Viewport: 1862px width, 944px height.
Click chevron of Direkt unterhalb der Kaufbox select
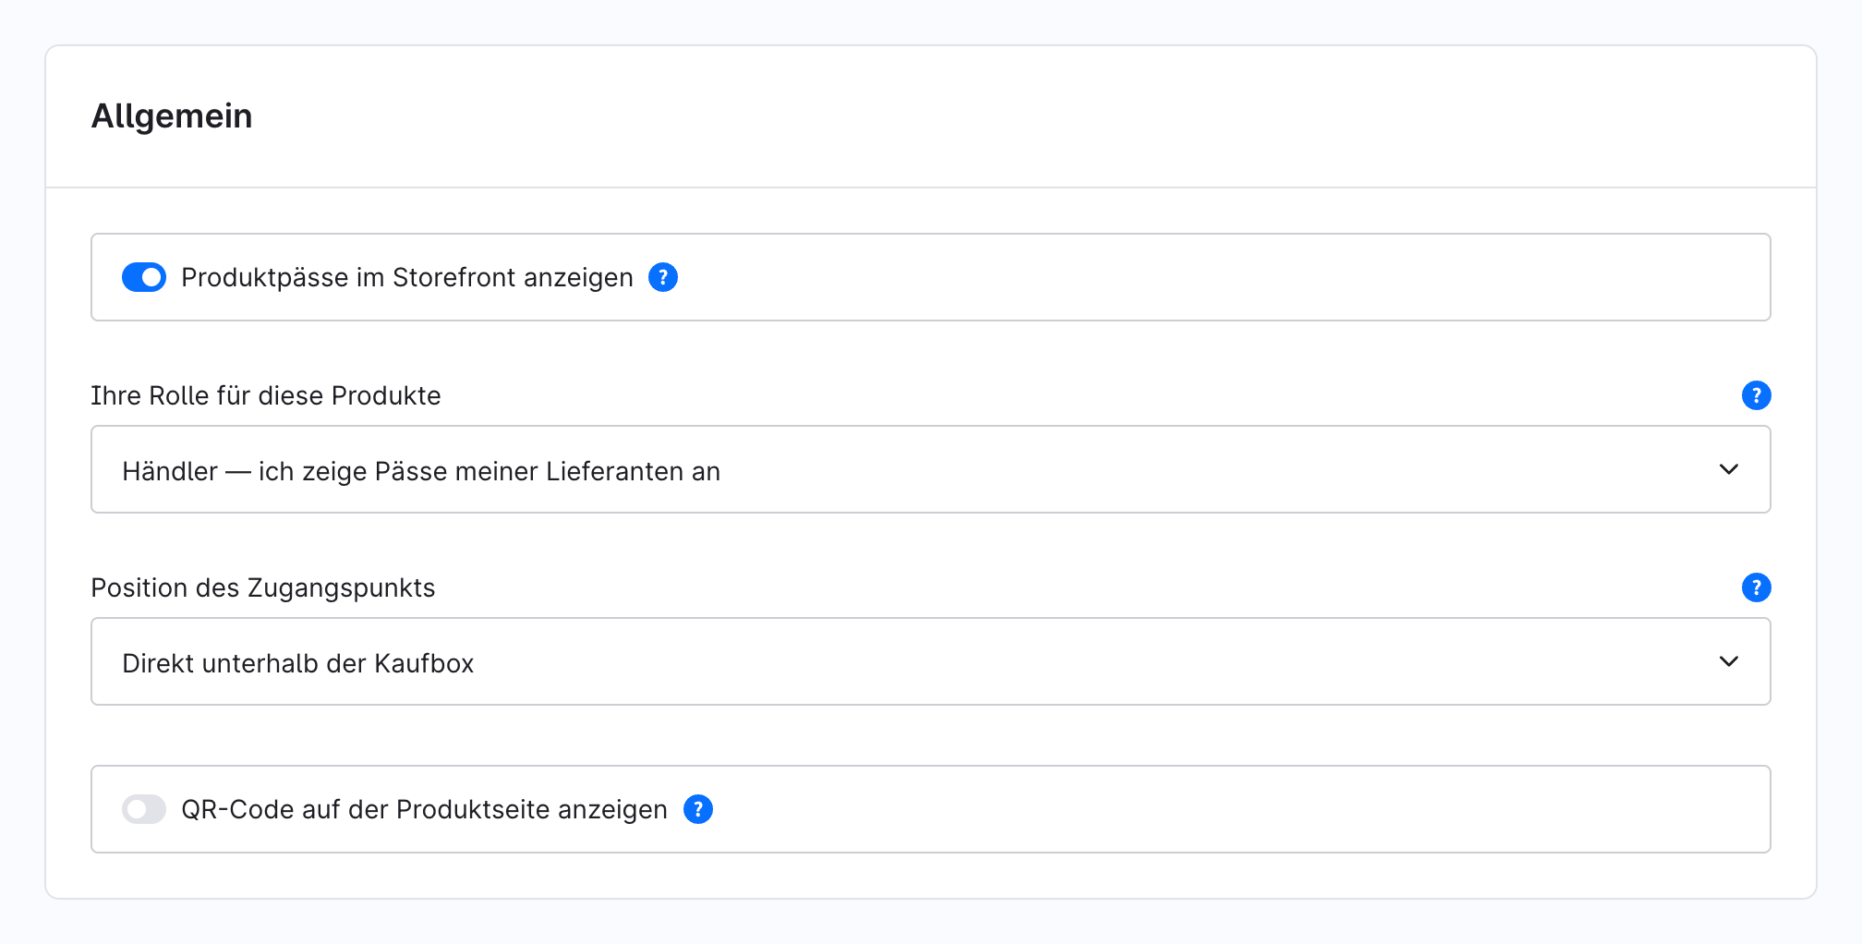[x=1729, y=661]
